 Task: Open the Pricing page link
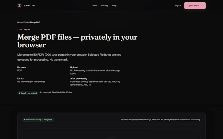[104, 6]
